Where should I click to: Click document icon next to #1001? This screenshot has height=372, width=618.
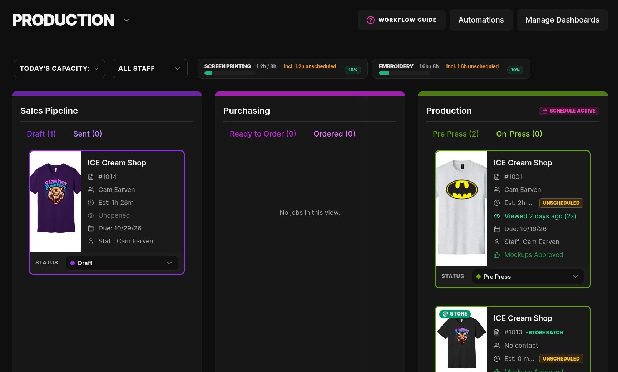(497, 177)
